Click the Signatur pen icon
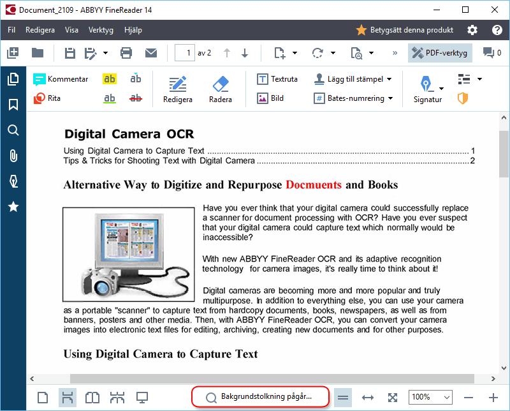This screenshot has height=411, width=510. pos(426,84)
